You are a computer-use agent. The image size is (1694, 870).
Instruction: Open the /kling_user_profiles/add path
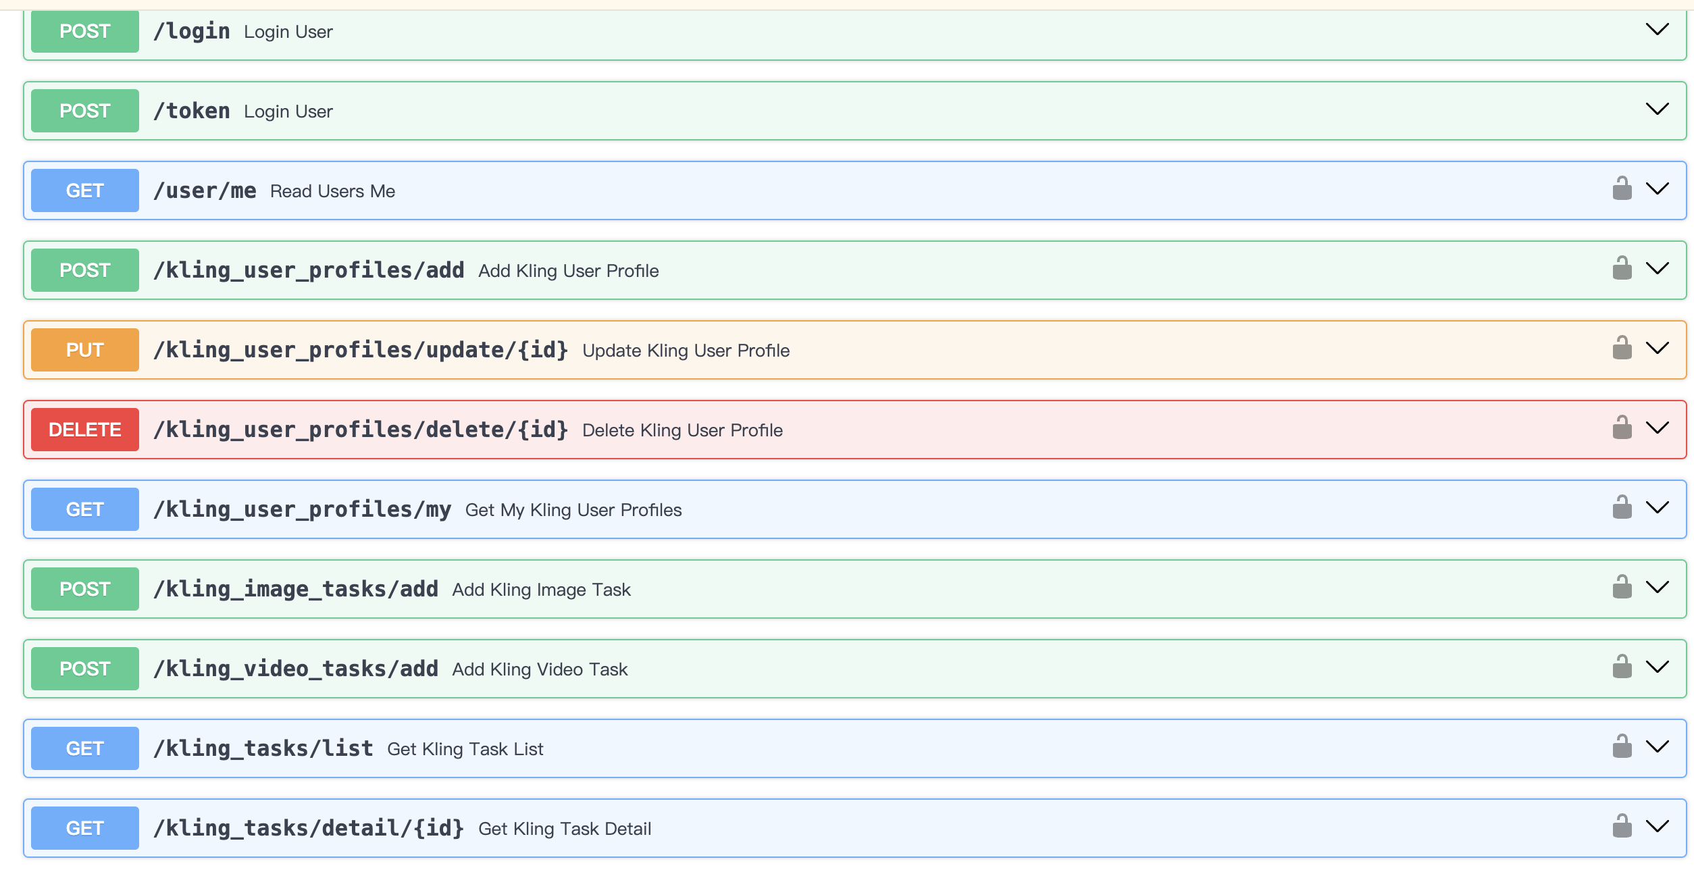[309, 270]
